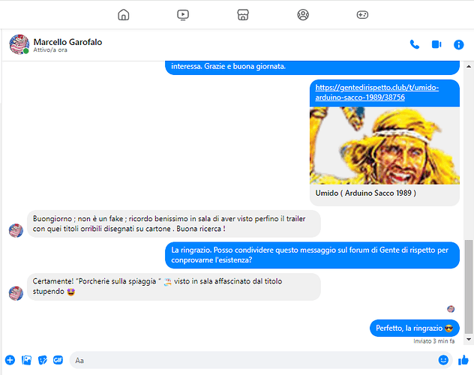Open the Facebook Home tab
The image size is (474, 375).
pyautogui.click(x=123, y=14)
